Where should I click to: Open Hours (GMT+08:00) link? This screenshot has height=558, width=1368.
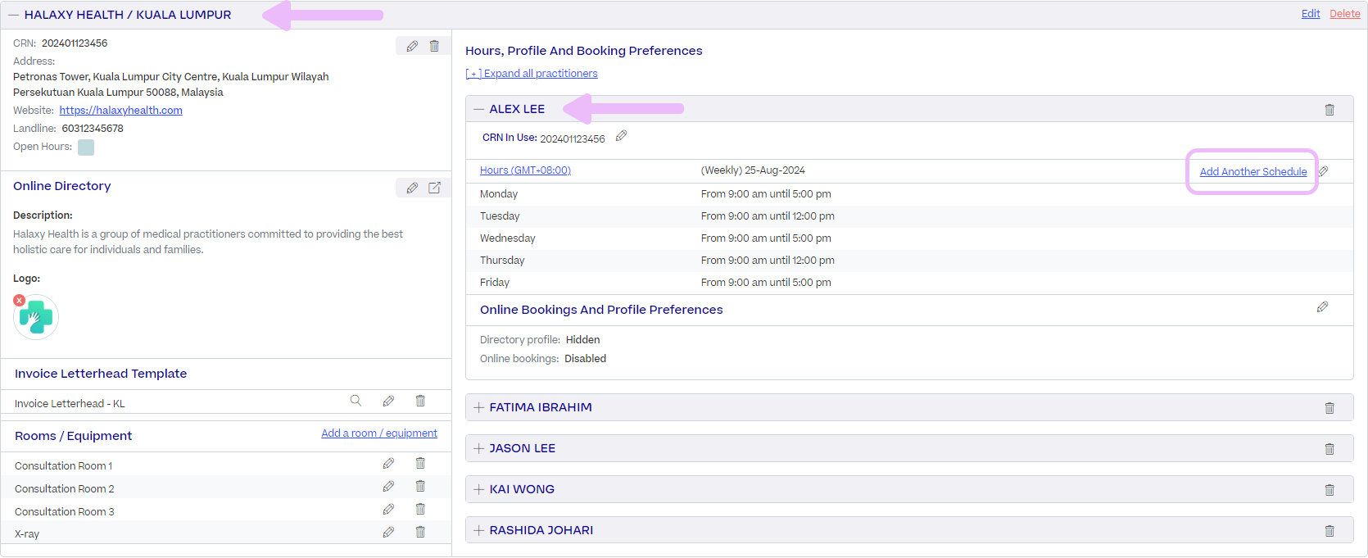pos(525,170)
